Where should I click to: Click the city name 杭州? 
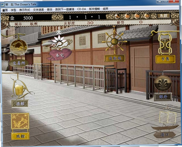pyautogui.click(x=34, y=24)
